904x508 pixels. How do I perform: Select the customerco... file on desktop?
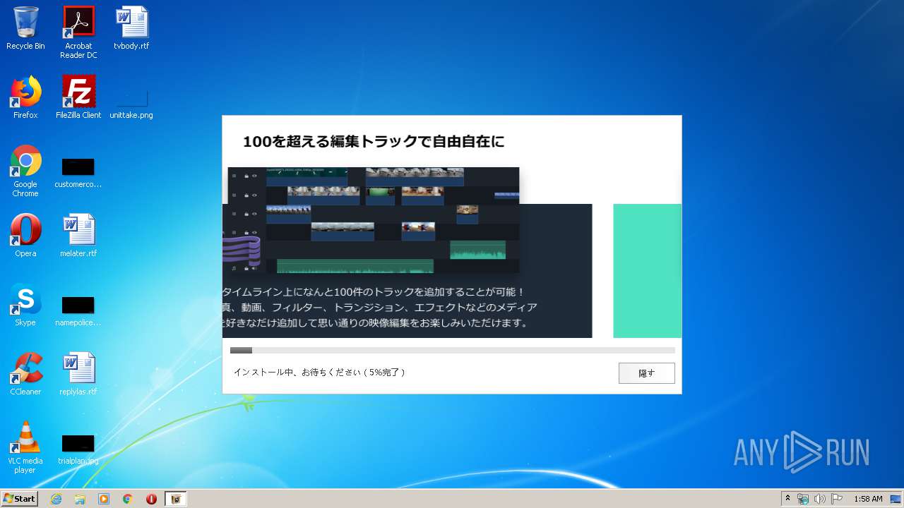[78, 173]
